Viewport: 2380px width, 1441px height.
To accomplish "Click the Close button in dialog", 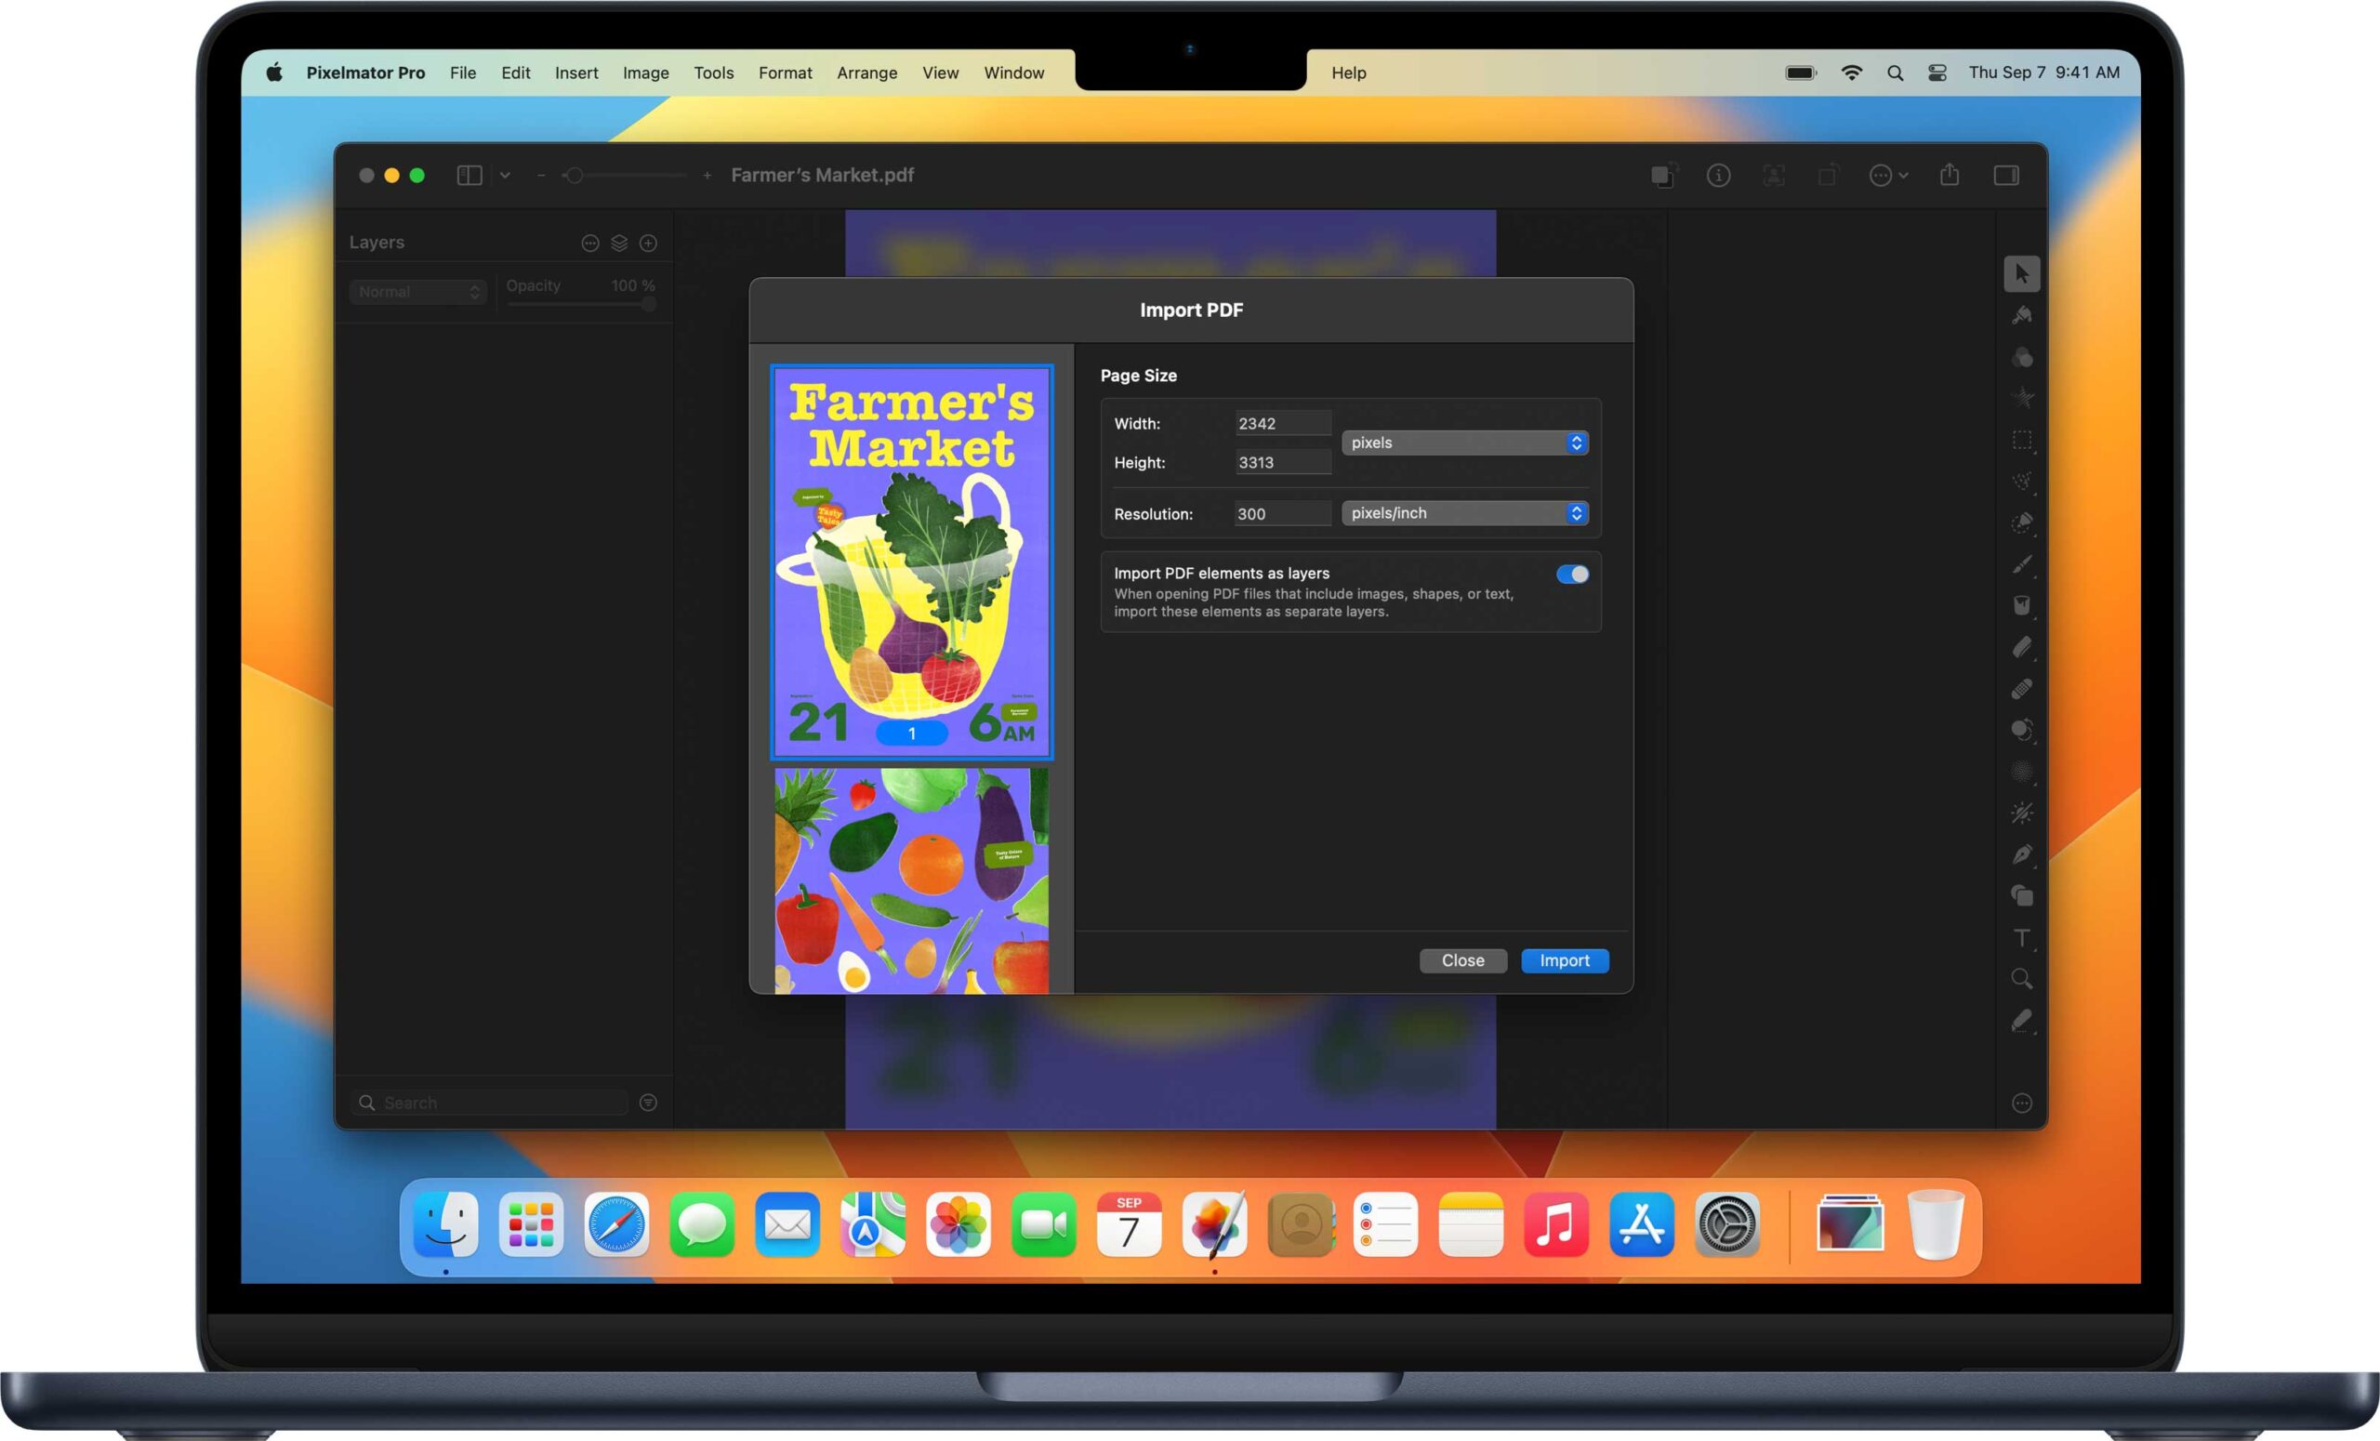I will pyautogui.click(x=1462, y=960).
